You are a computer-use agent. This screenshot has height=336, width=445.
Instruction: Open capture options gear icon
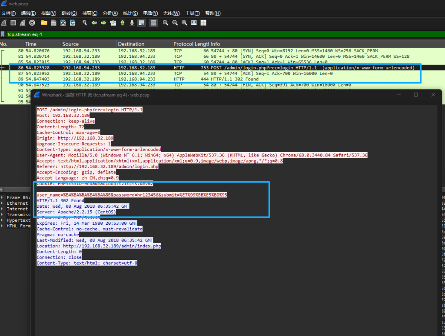tap(32, 23)
